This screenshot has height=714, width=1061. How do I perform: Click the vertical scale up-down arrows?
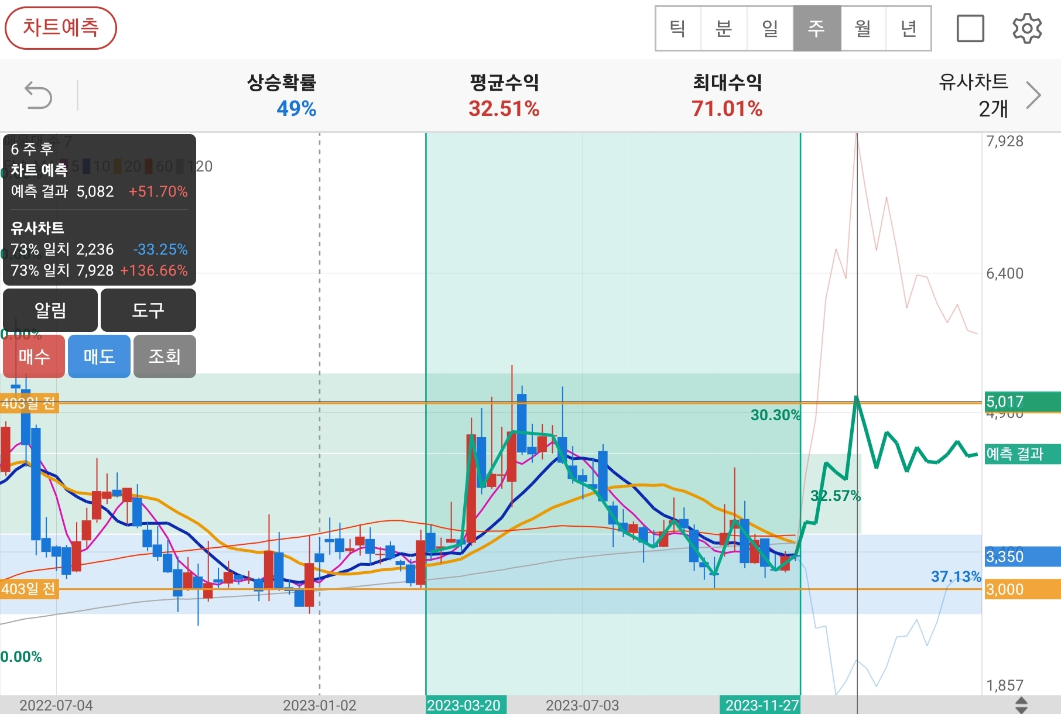point(1021,705)
